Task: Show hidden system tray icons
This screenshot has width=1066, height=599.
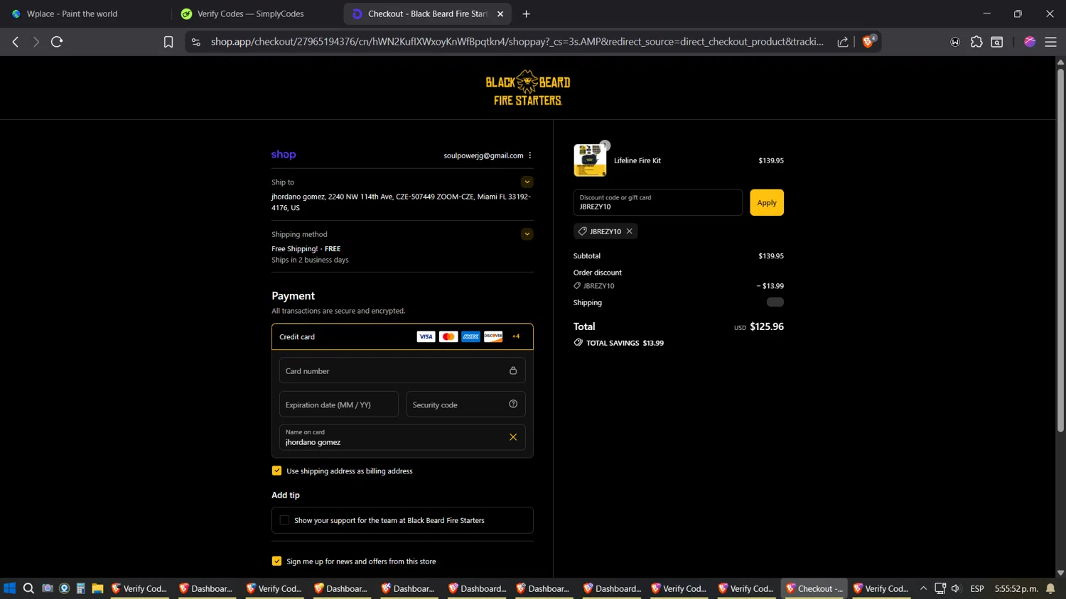Action: [x=923, y=588]
